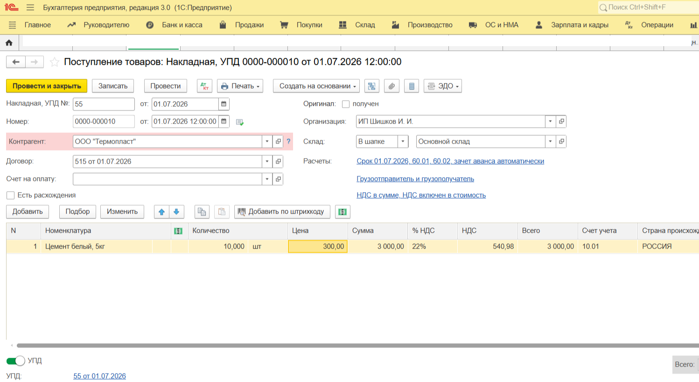The image size is (699, 382).
Task: Click the horizontal table scrollbar
Action: point(357,346)
